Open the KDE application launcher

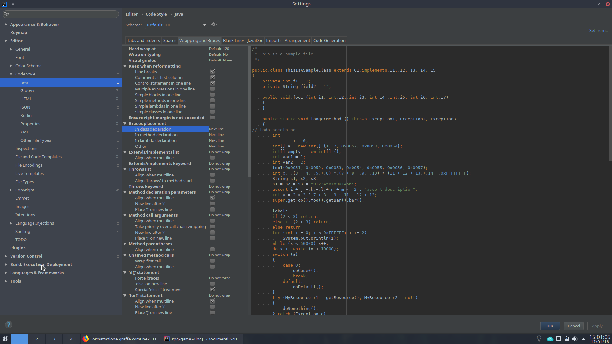pyautogui.click(x=5, y=339)
